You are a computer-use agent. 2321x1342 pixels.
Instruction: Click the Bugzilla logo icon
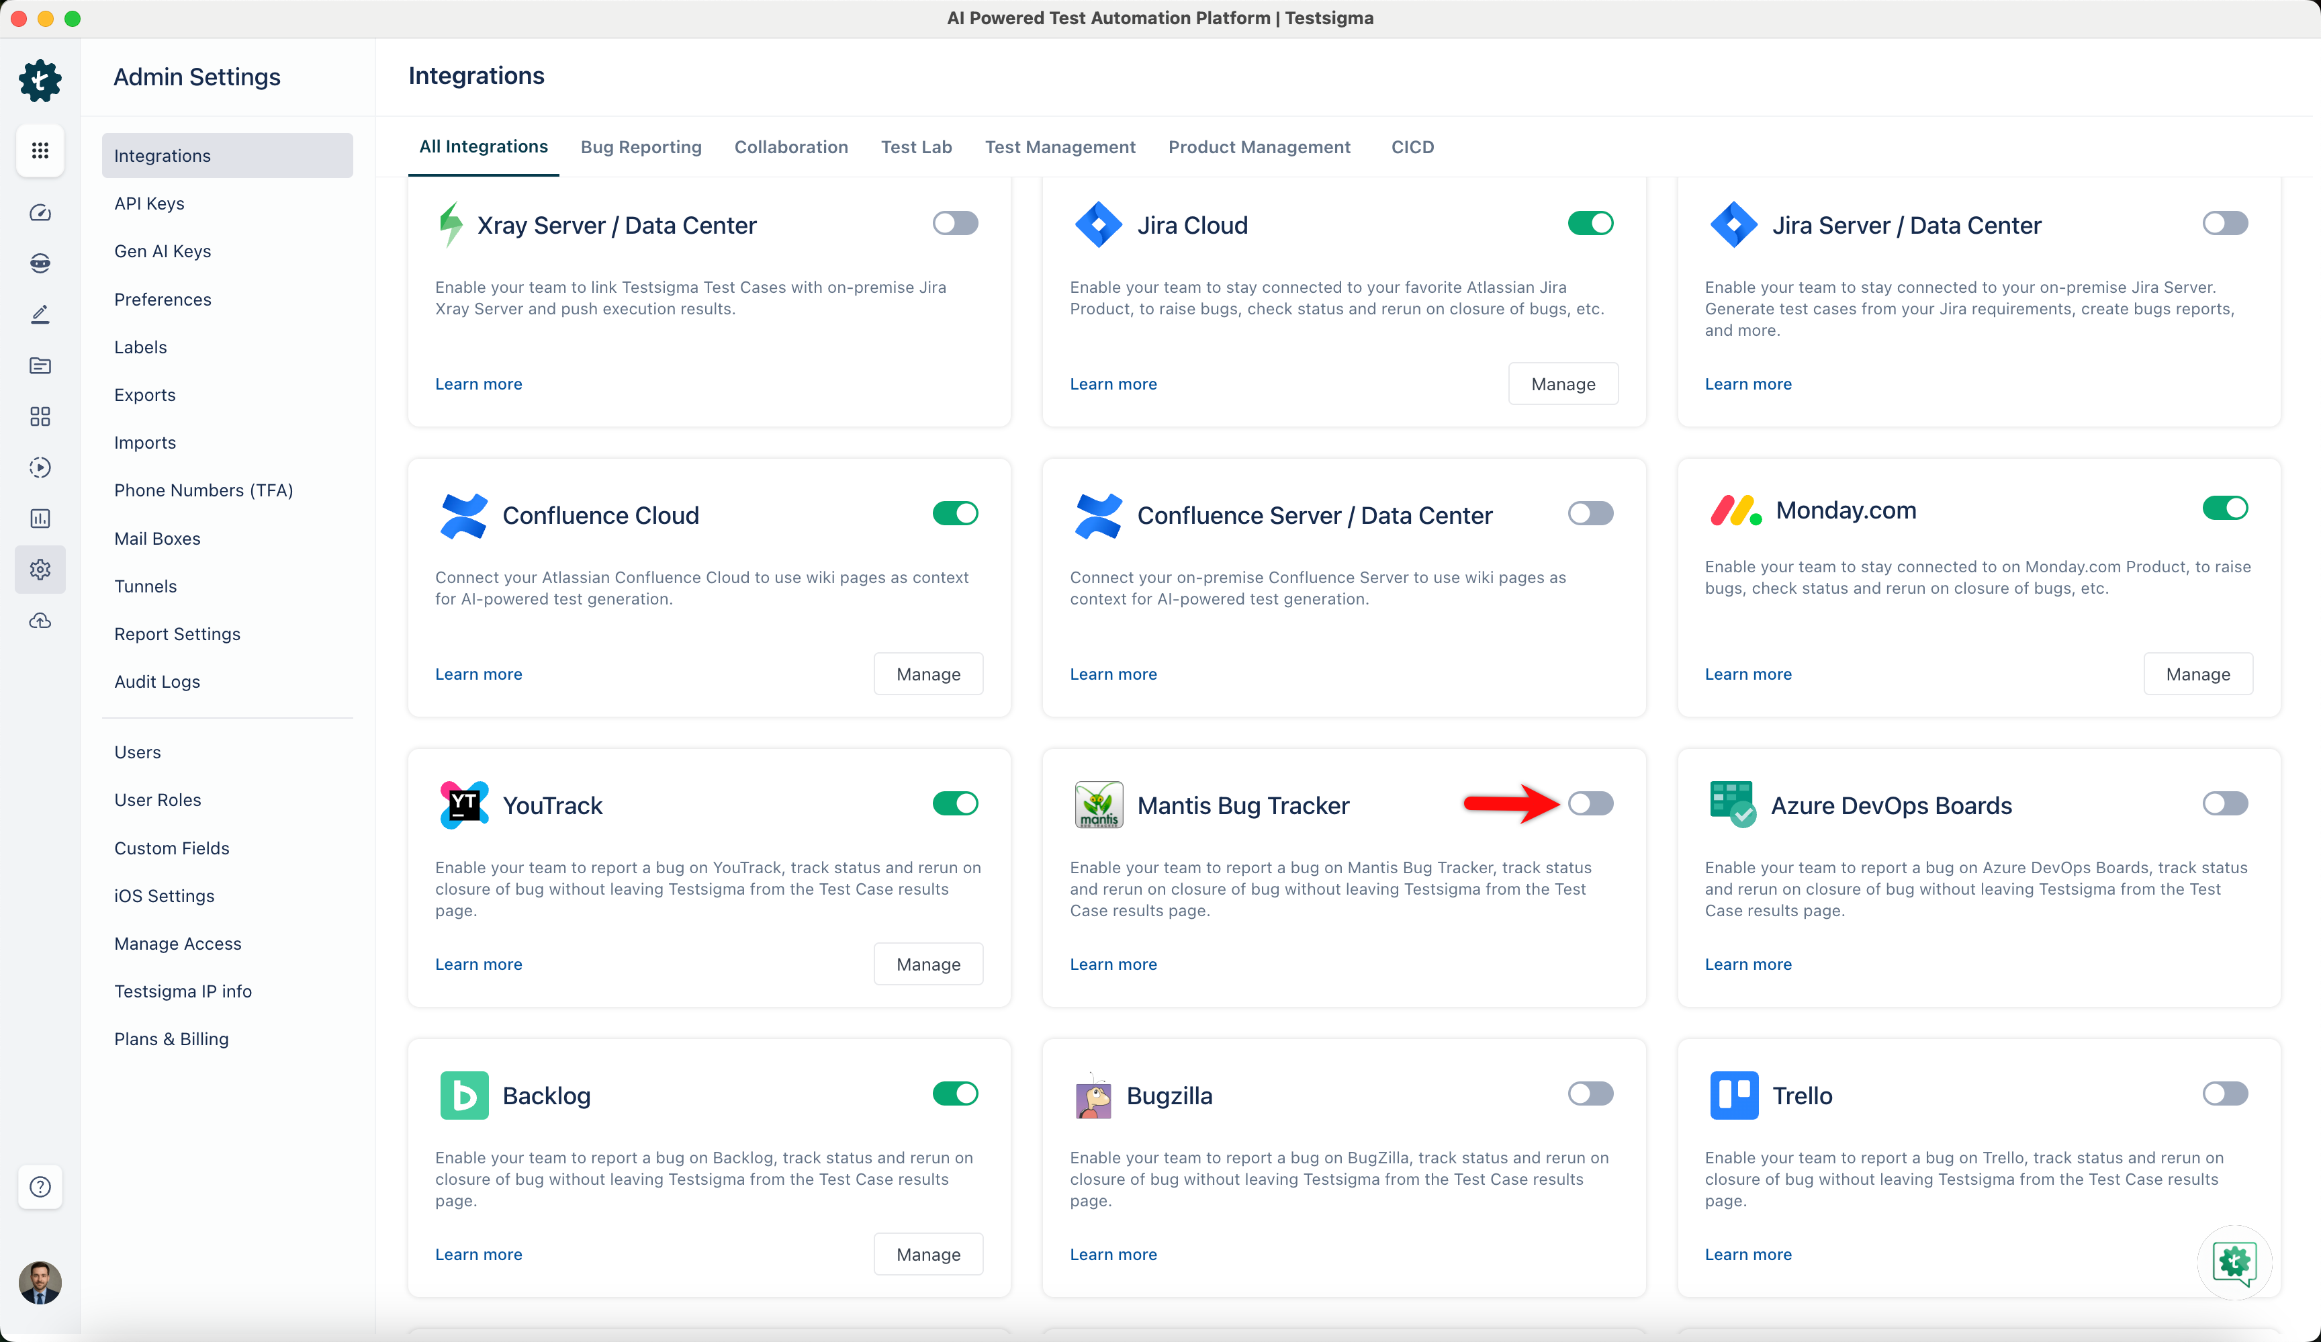pyautogui.click(x=1093, y=1095)
